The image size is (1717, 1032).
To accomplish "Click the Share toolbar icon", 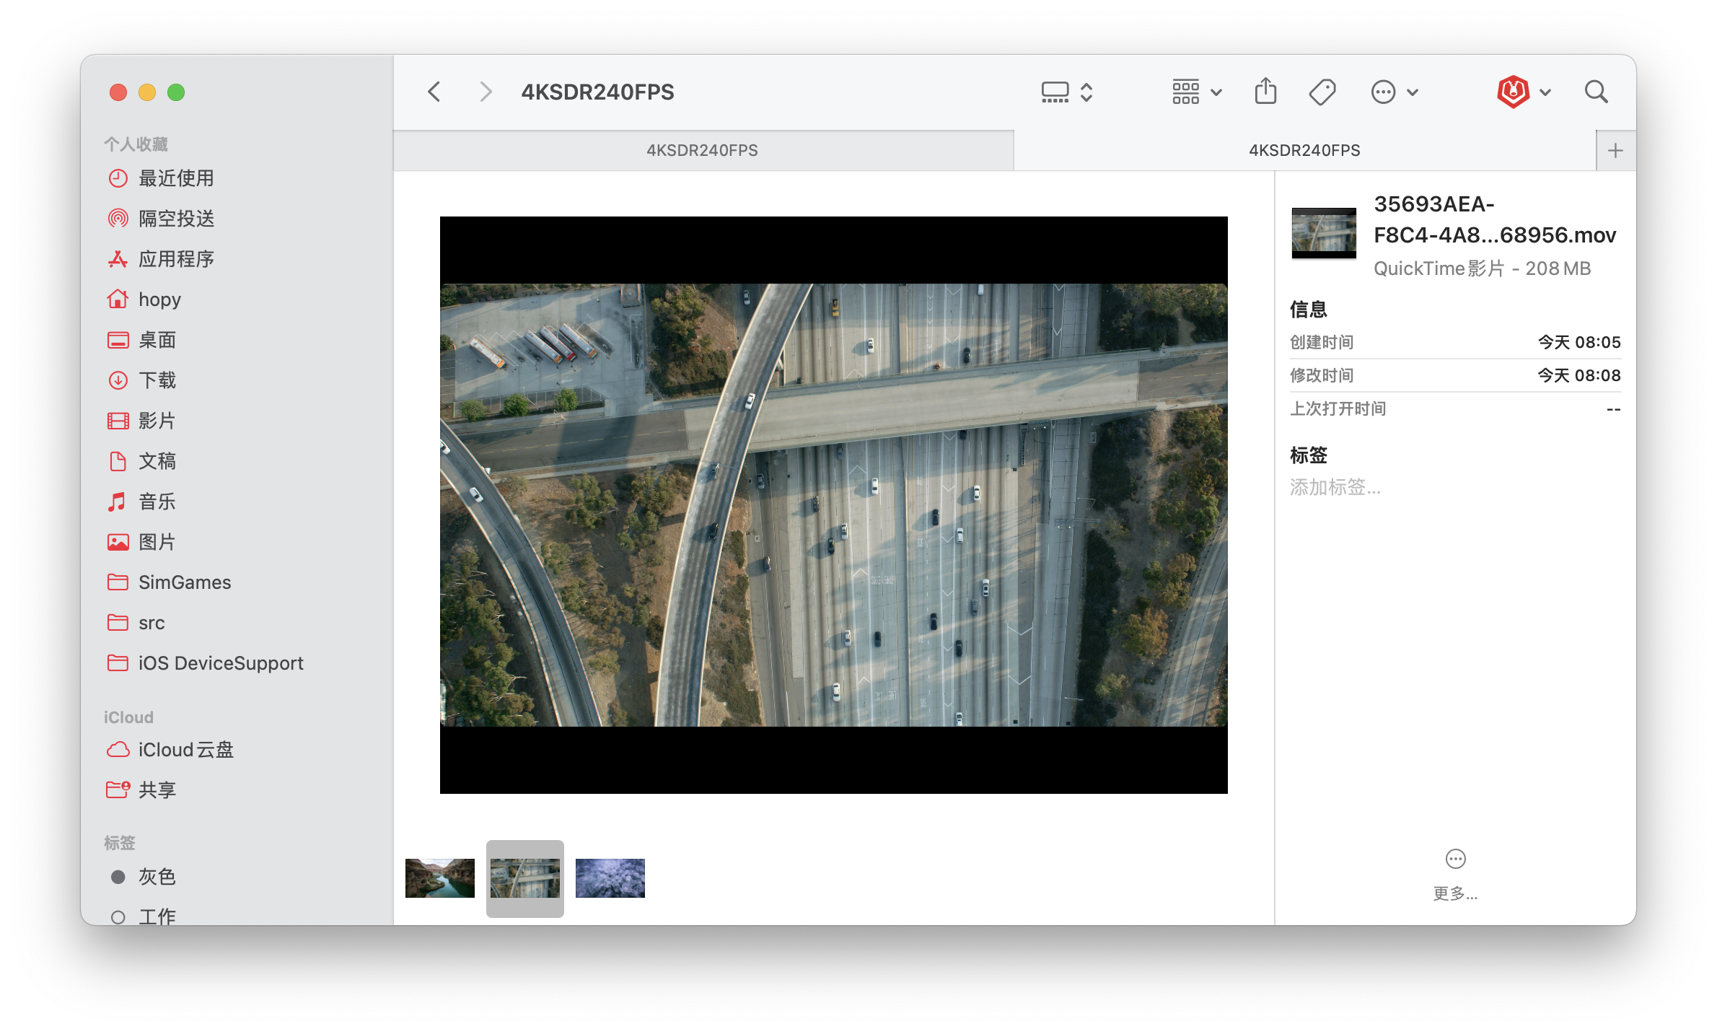I will [x=1265, y=92].
